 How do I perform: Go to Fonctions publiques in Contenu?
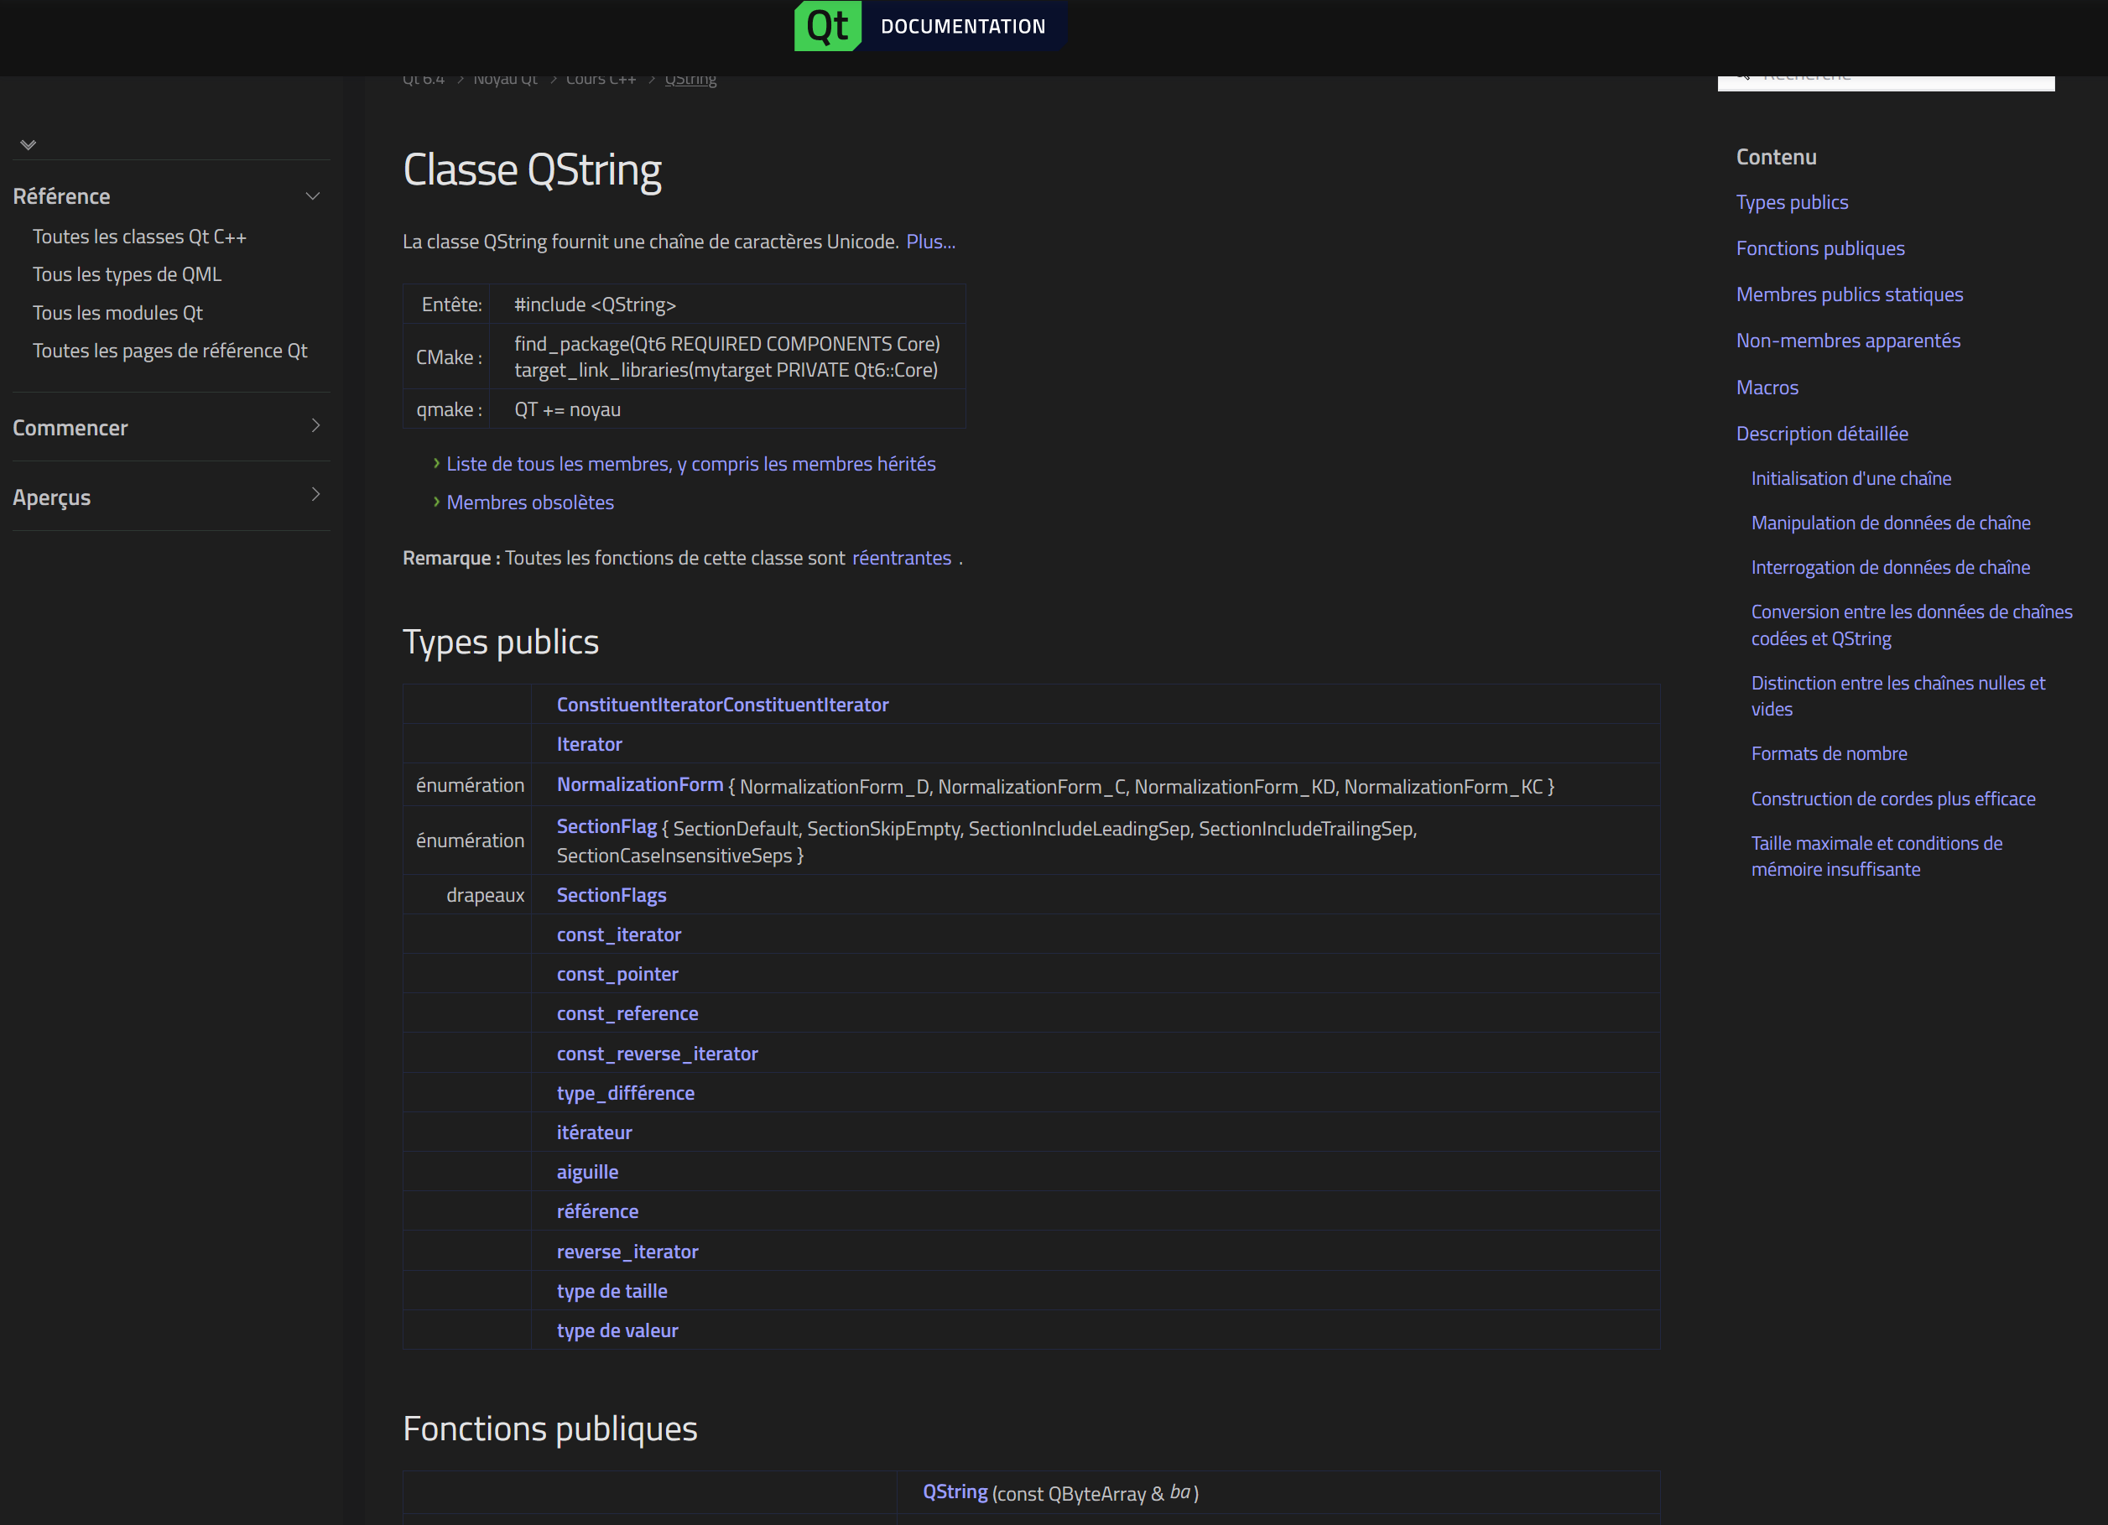[1820, 248]
